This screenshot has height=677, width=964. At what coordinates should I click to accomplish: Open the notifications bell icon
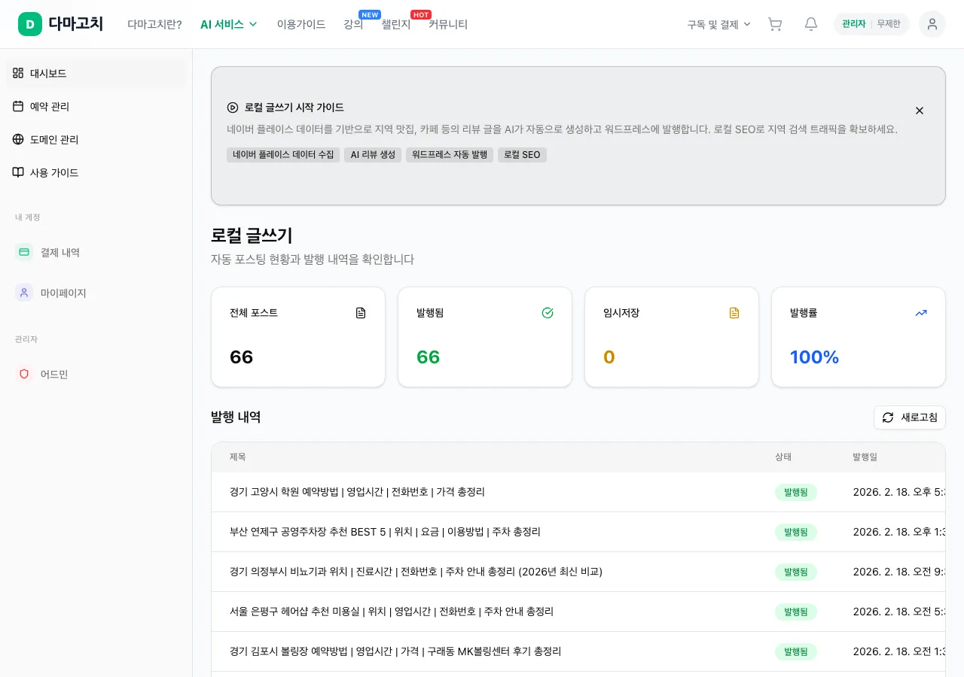point(811,24)
